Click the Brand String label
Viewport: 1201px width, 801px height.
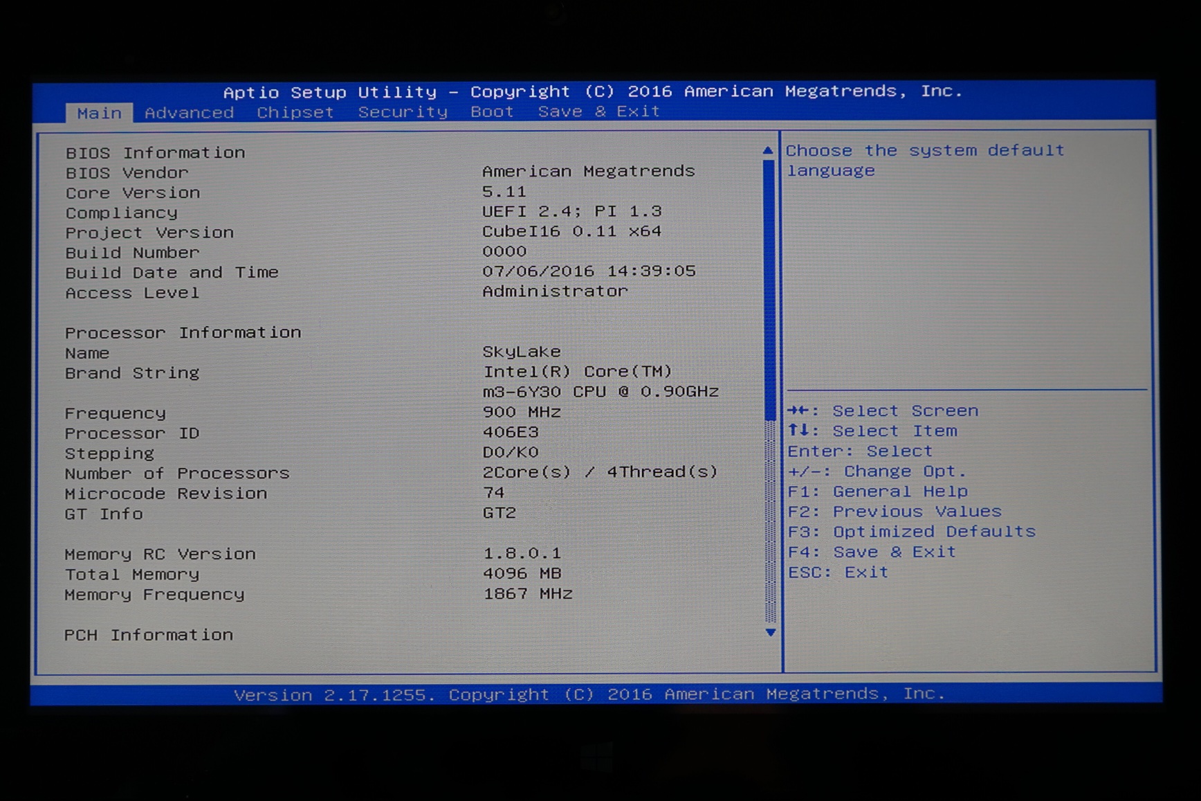pos(131,373)
